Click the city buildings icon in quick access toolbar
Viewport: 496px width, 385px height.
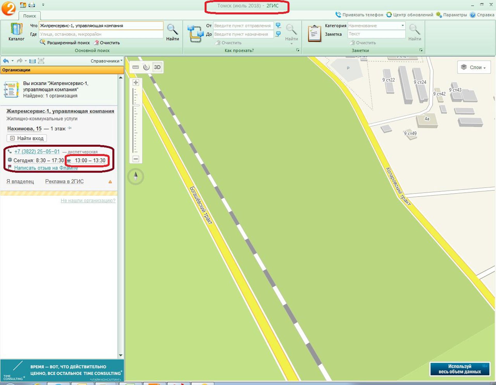23,5
